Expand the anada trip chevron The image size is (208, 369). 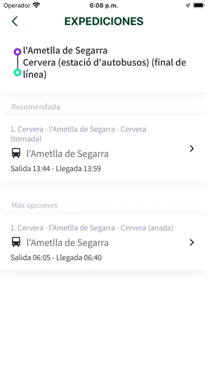pos(192,242)
